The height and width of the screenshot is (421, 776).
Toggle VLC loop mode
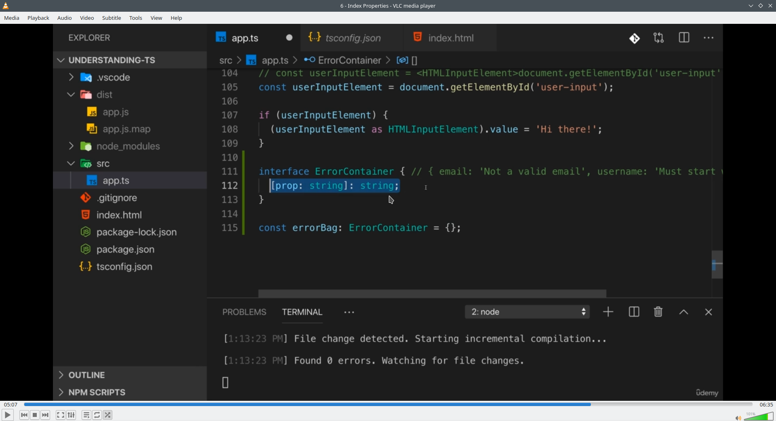pos(97,415)
